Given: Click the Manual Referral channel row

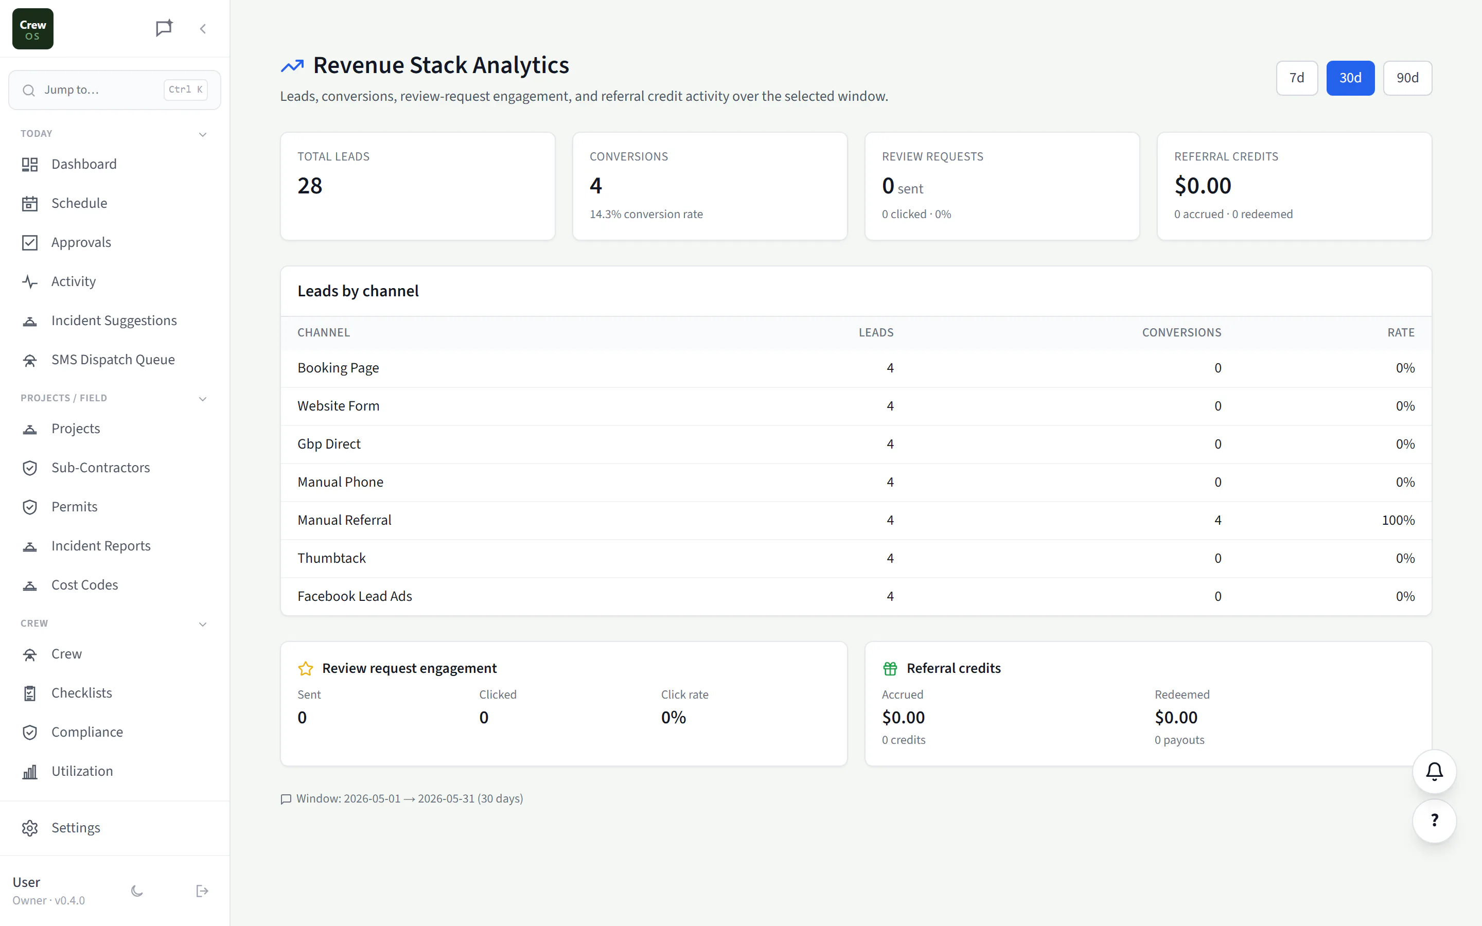Looking at the screenshot, I should click(x=856, y=521).
